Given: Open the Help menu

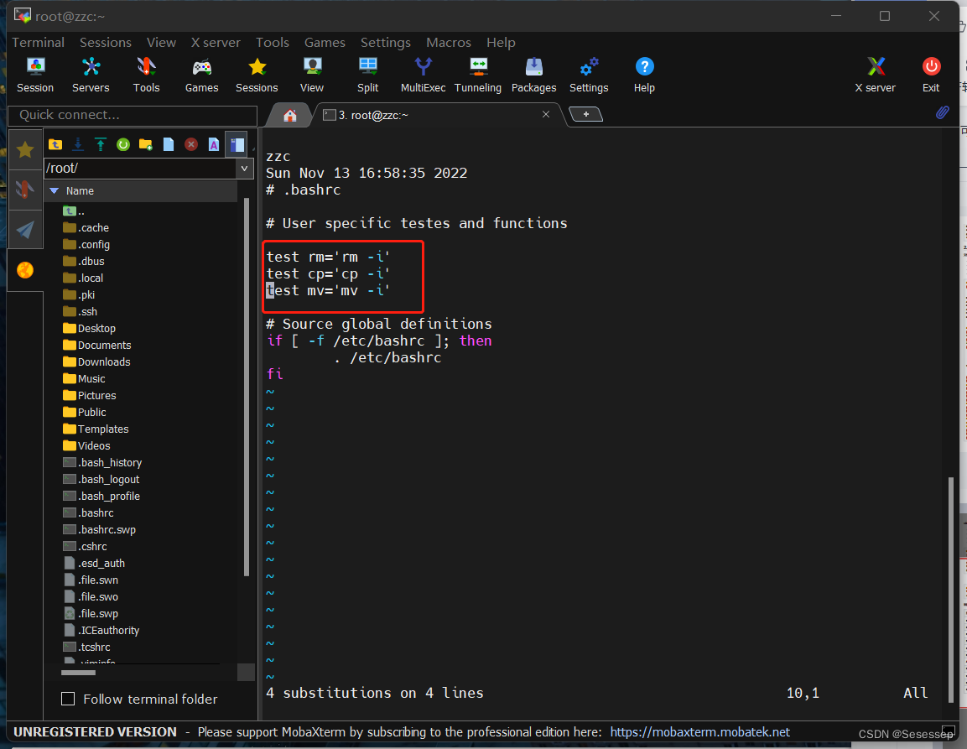Looking at the screenshot, I should (501, 43).
